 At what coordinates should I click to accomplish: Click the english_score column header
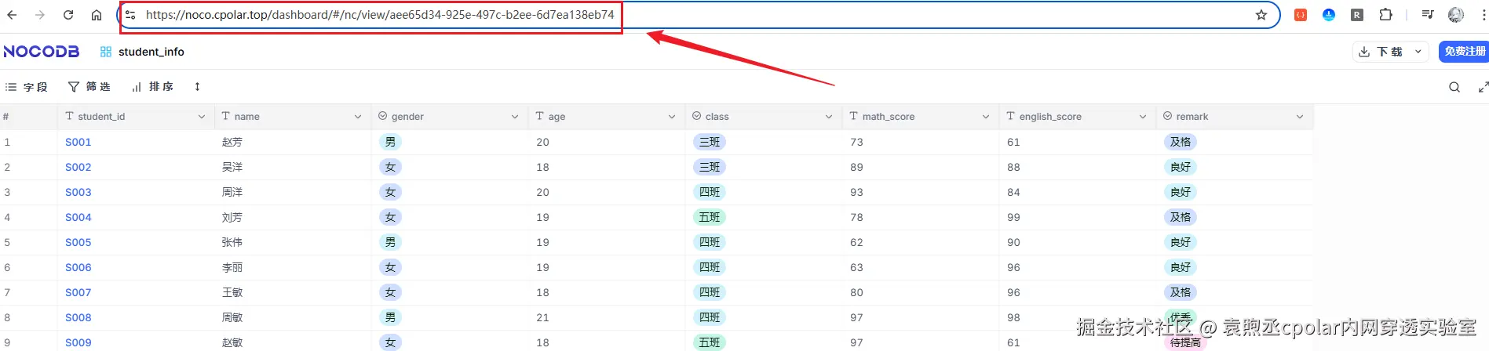1077,117
